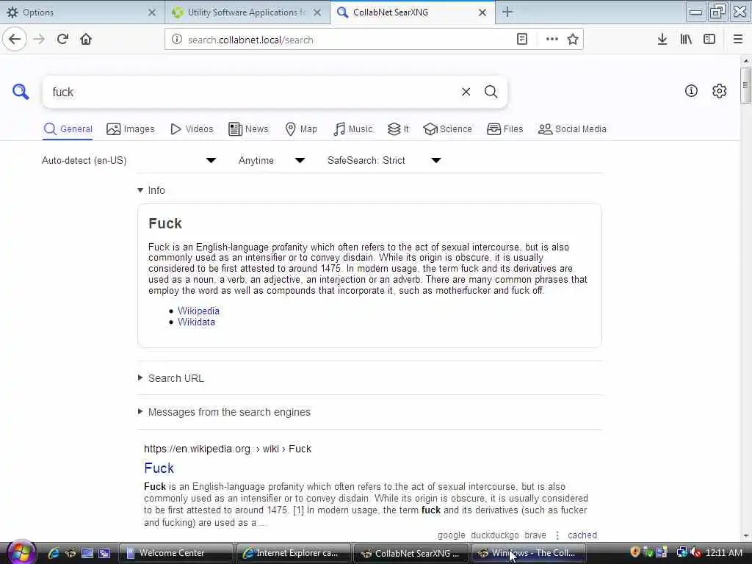Screen dimensions: 752x564
Task: Open the cached version link
Action: coord(582,535)
